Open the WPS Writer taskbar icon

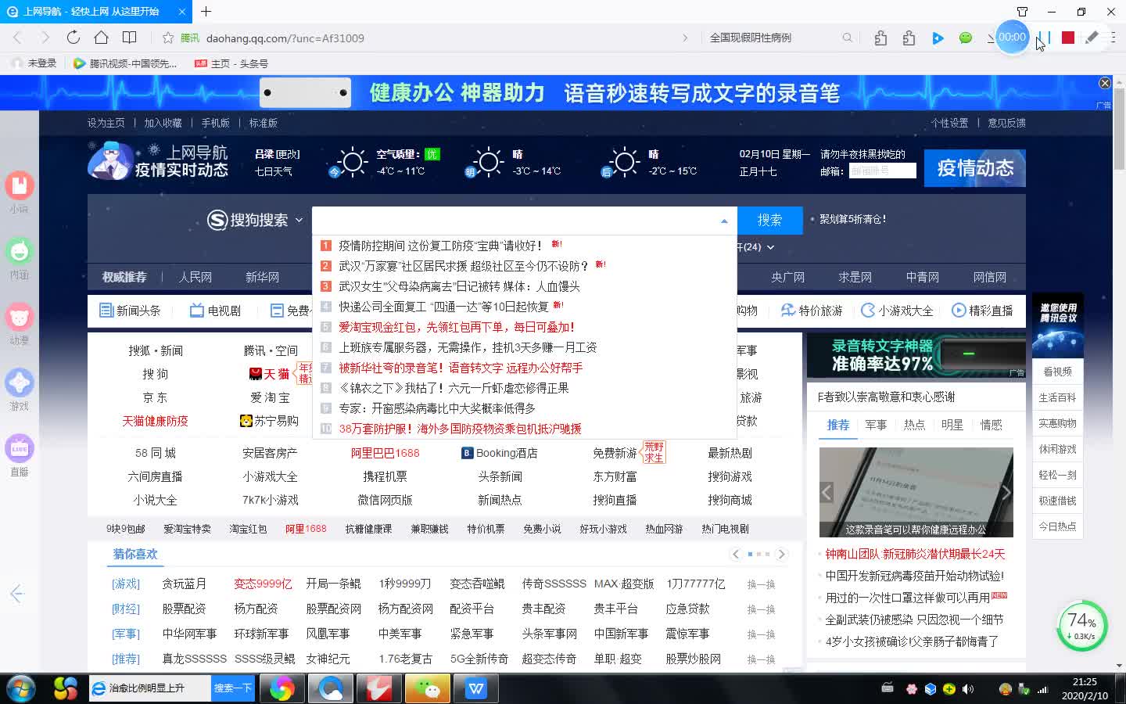click(475, 688)
